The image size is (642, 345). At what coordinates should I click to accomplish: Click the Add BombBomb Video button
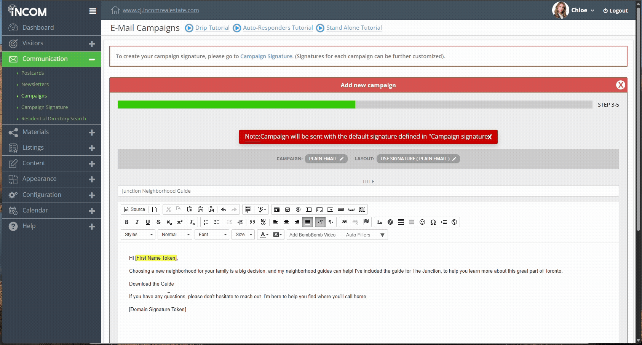point(312,235)
